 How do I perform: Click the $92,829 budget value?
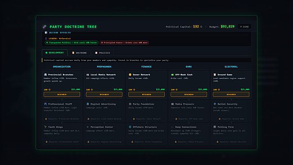tap(228, 27)
